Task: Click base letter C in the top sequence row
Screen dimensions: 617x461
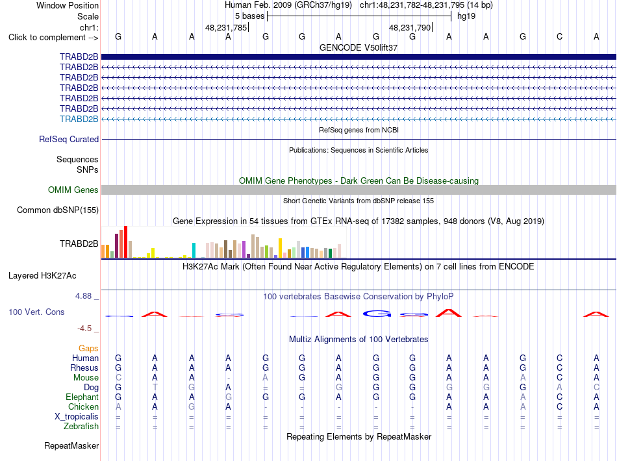Action: [560, 36]
